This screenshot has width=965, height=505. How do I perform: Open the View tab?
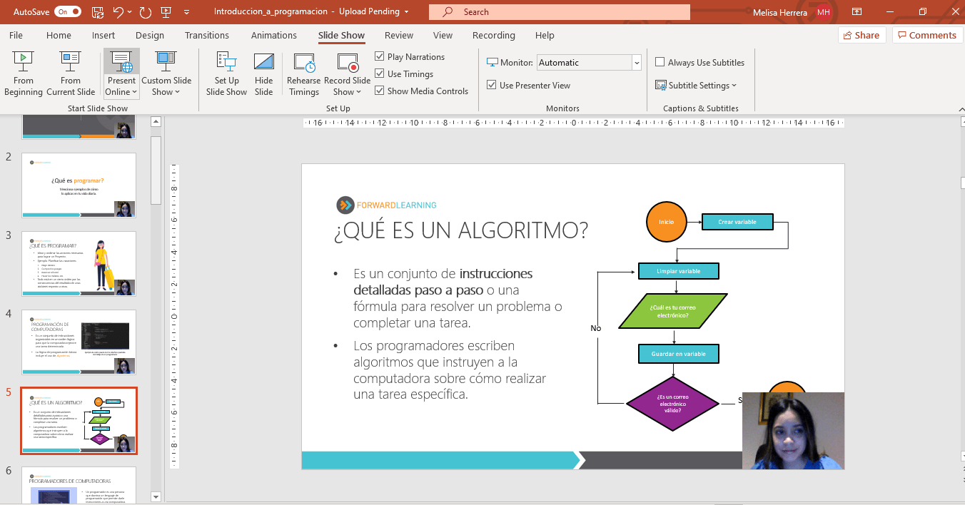click(443, 35)
